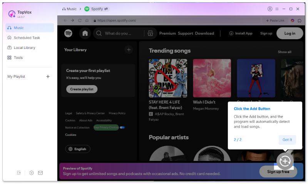
Task: Open the Support link
Action: pos(186,33)
